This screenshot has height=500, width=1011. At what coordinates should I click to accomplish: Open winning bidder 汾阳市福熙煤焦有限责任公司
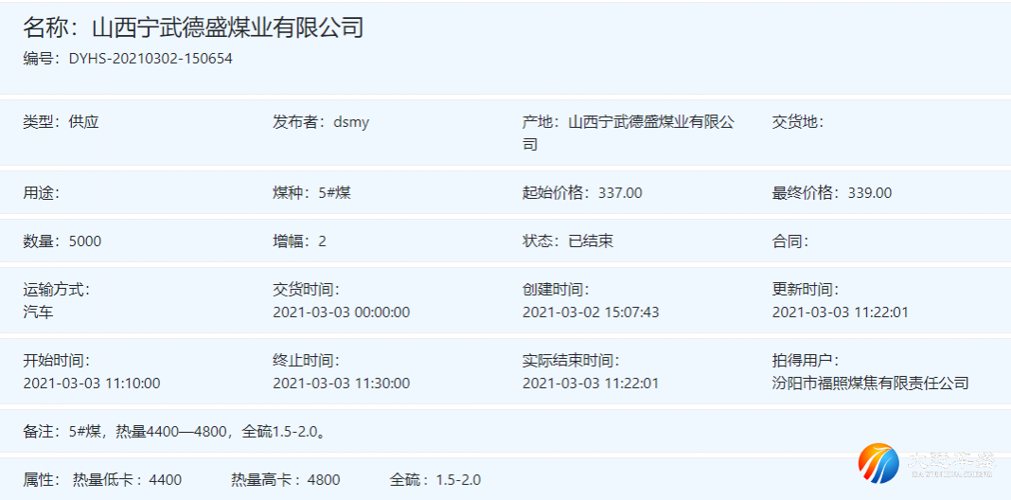[x=870, y=384]
